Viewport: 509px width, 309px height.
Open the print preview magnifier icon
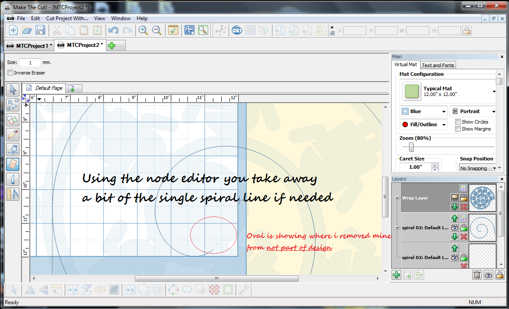203,30
